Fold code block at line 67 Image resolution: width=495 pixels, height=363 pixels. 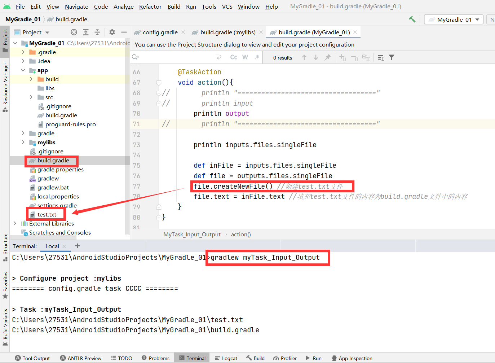pyautogui.click(x=159, y=82)
